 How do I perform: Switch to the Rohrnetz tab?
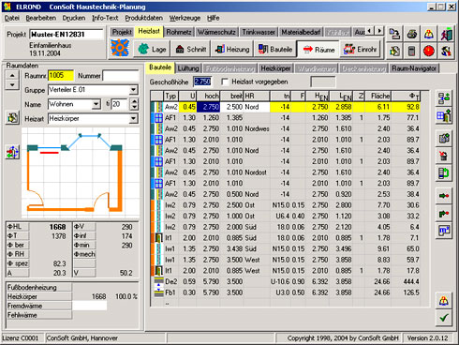pyautogui.click(x=179, y=32)
